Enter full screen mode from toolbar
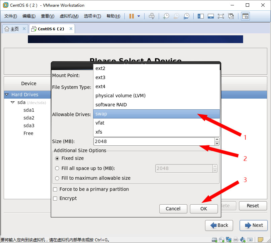This screenshot has width=271, height=243. coord(221,16)
